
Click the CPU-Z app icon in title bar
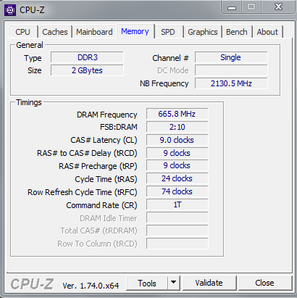(10, 10)
